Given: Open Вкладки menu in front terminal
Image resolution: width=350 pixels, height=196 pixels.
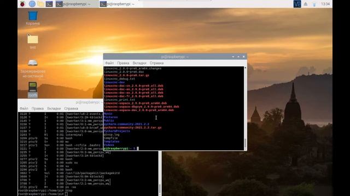Looking at the screenshot, I should (139, 63).
